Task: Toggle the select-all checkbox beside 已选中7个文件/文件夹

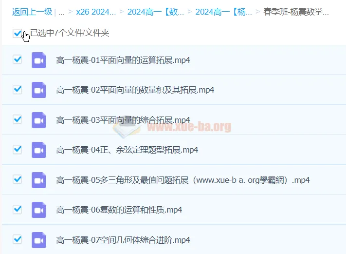Action: pos(18,33)
